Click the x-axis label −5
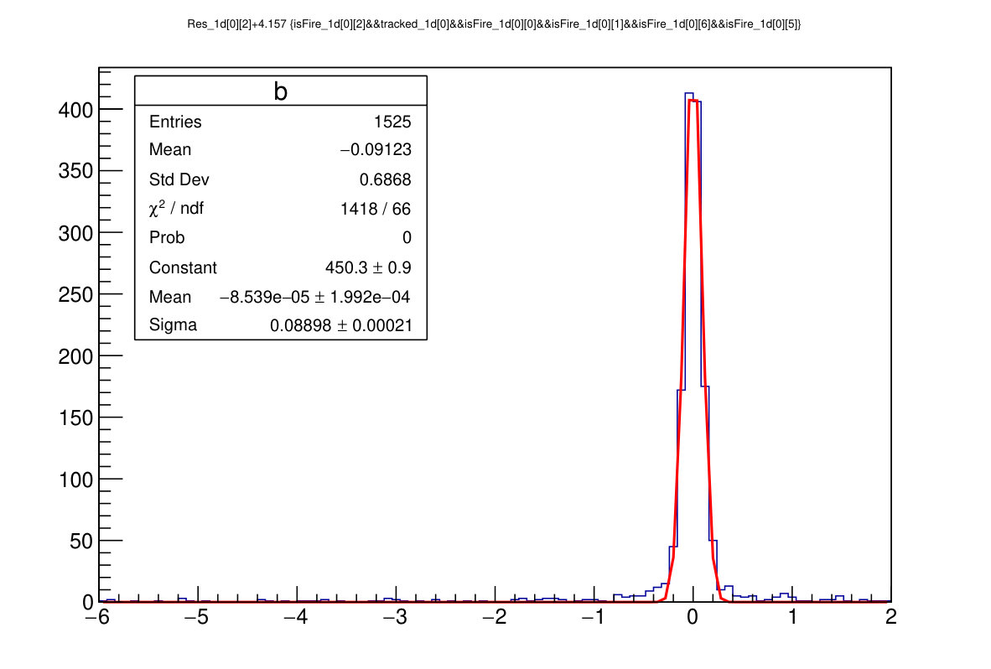Viewport: 991px width, 669px height. click(x=196, y=616)
